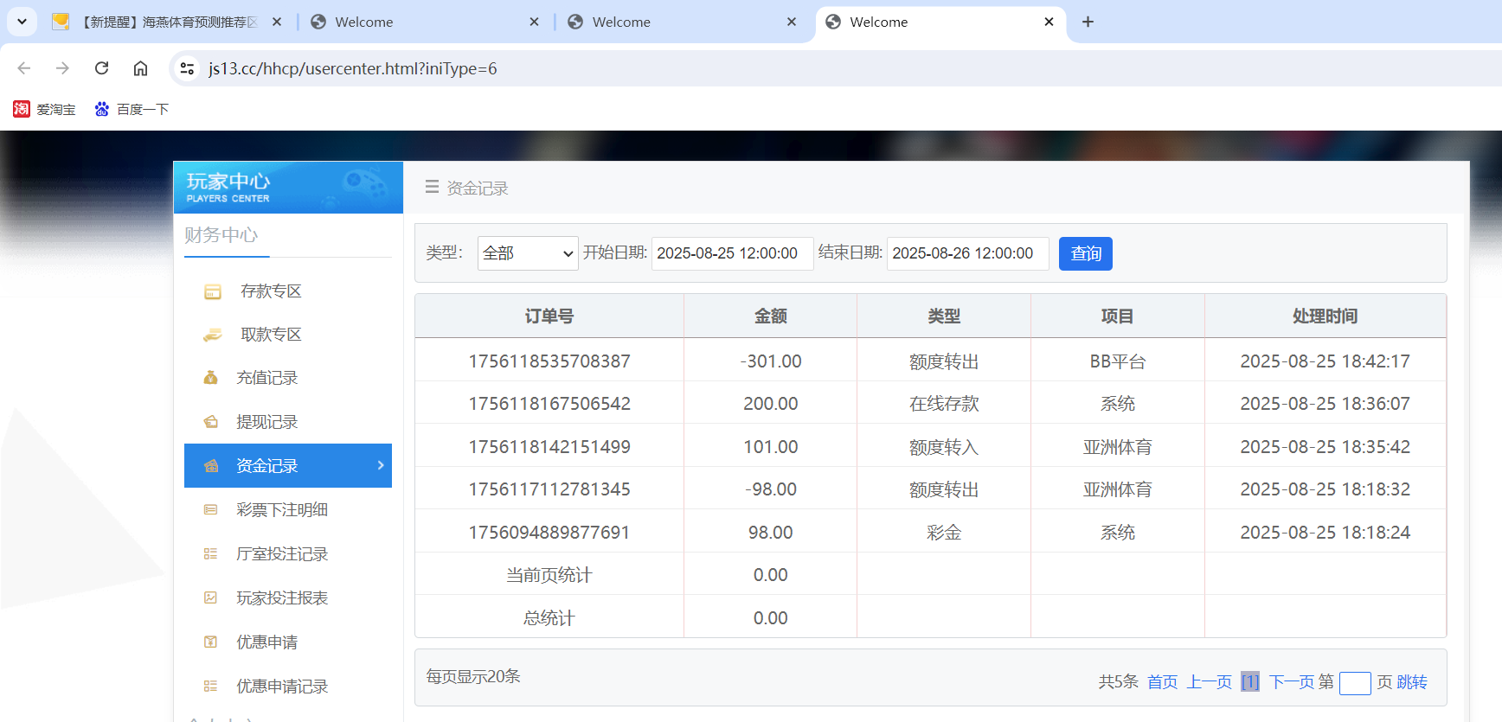1502x722 pixels.
Task: Open the 提现记录 menu item
Action: pos(266,422)
